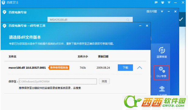Image resolution: width=188 pixels, height=110 pixels.
Task: Click the 推荐使用最新版 orange tag
Action: click(59, 68)
